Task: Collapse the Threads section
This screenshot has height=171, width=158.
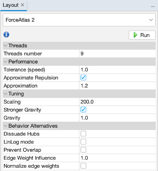Action: [6, 46]
